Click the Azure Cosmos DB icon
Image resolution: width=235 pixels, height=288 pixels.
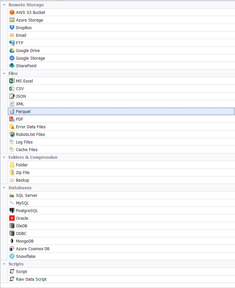[12, 249]
